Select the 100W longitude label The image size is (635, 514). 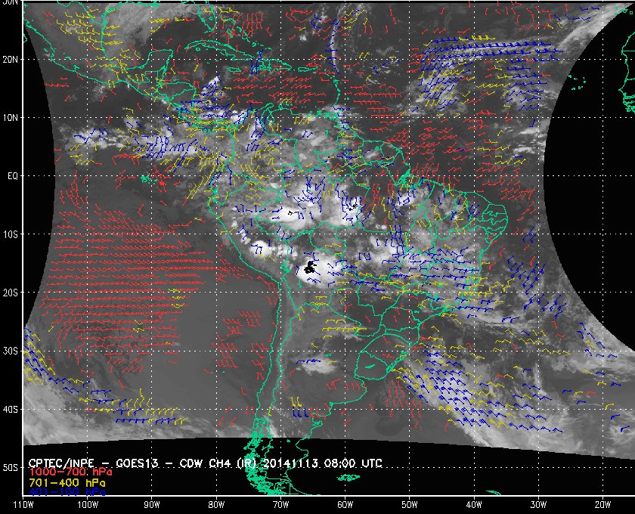click(88, 505)
